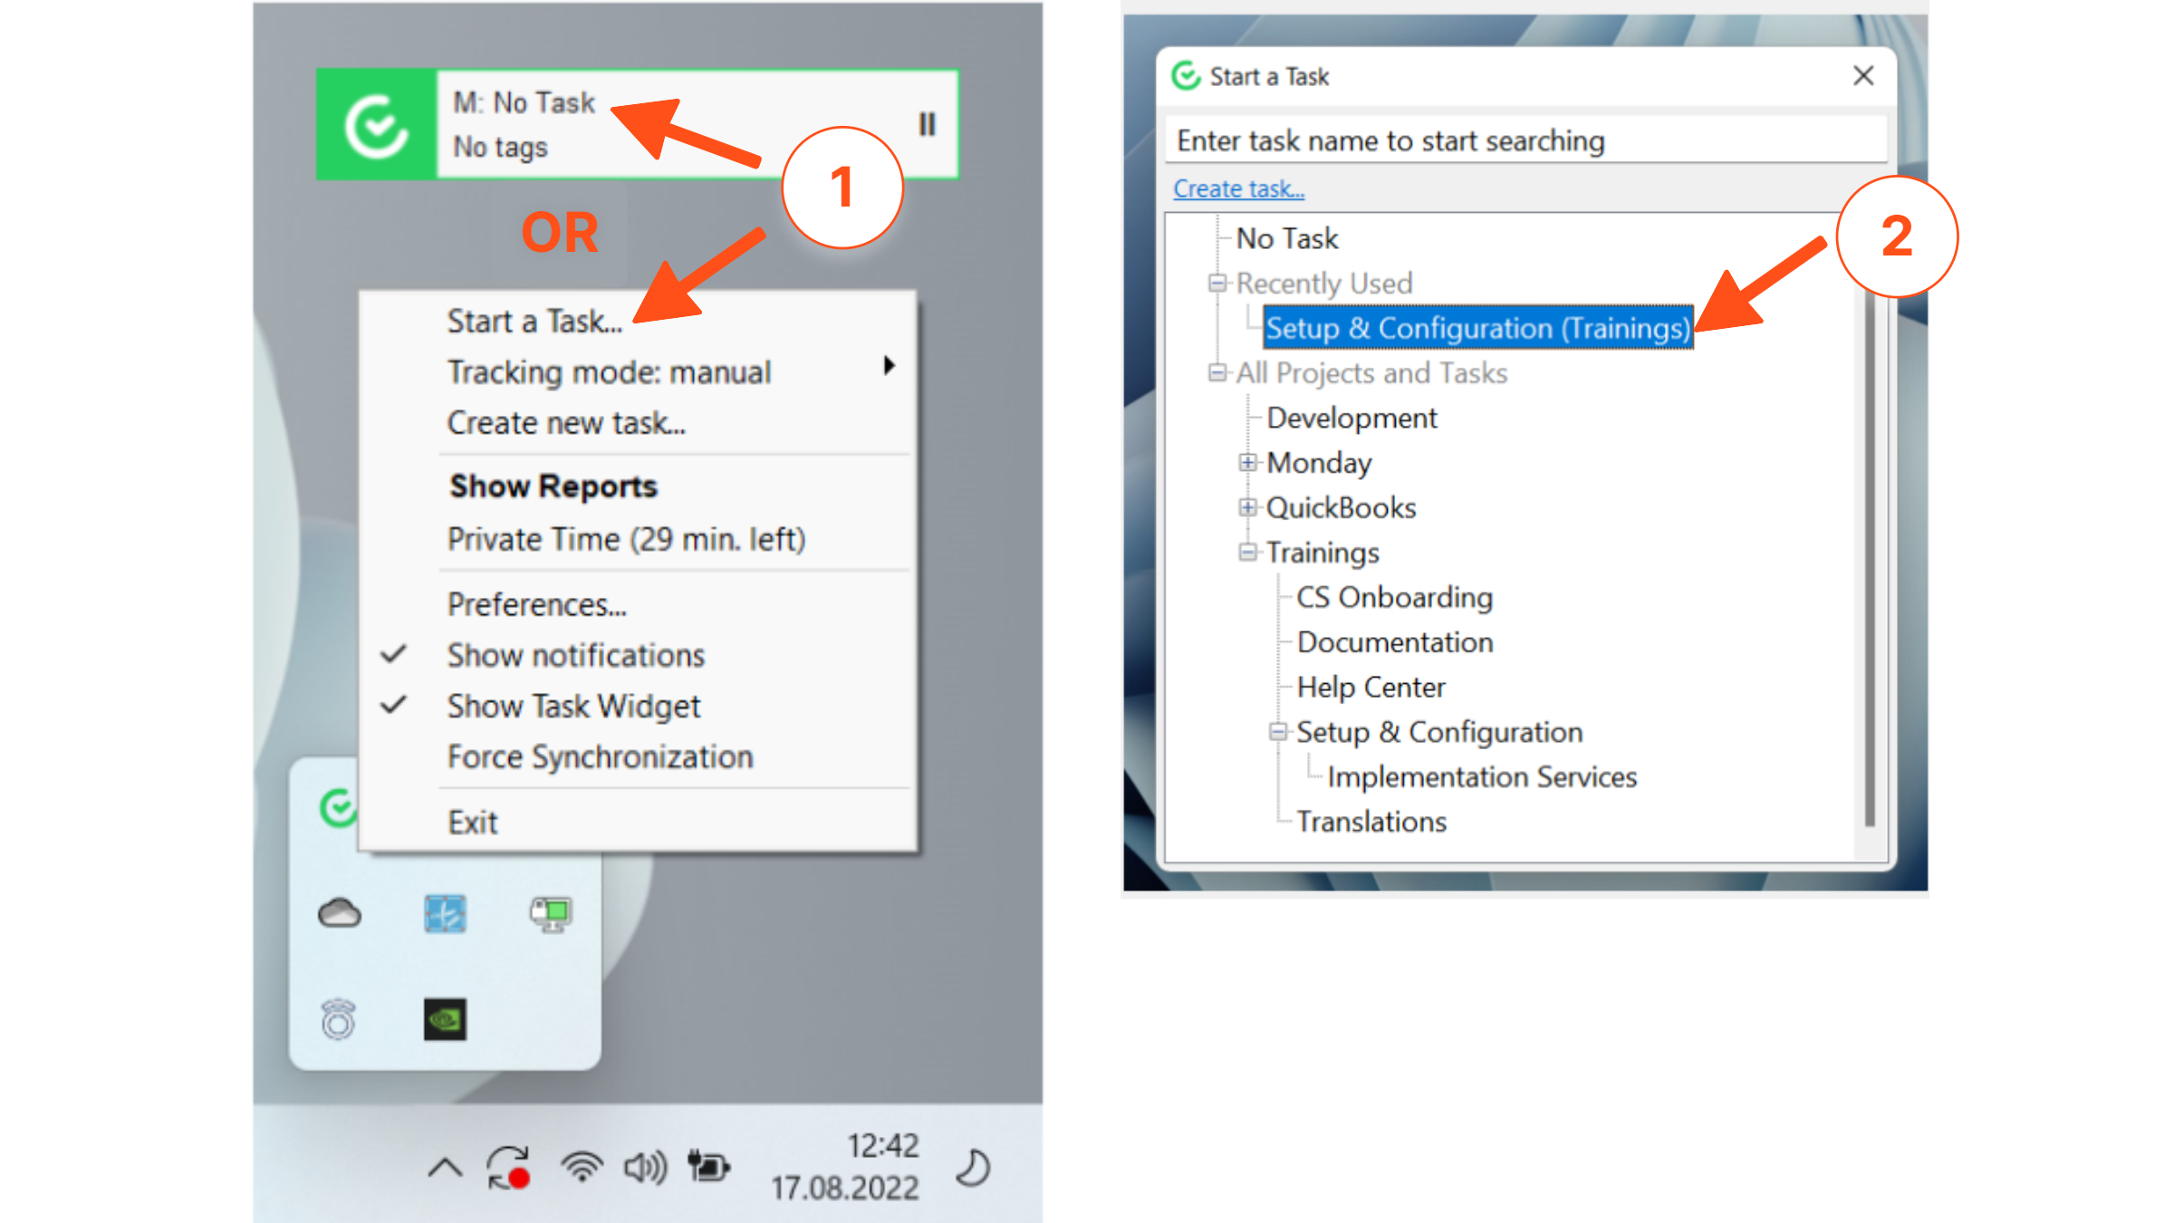Show hidden tray icons chevron
Image resolution: width=2174 pixels, height=1223 pixels.
[445, 1168]
